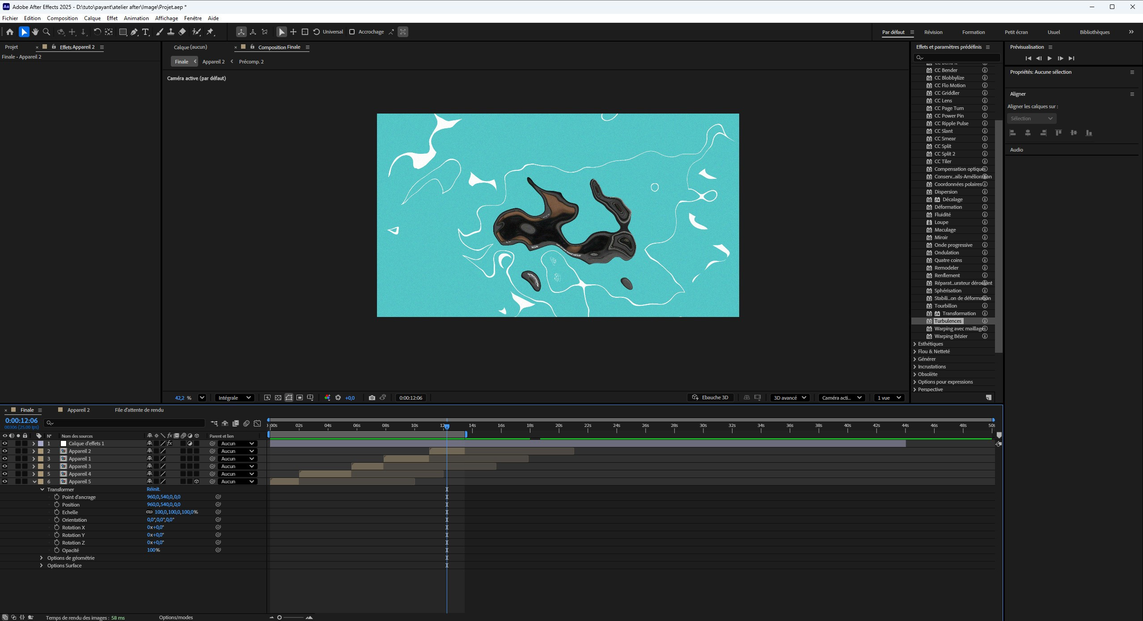Choose the Pen tool
Image resolution: width=1143 pixels, height=621 pixels.
point(134,32)
